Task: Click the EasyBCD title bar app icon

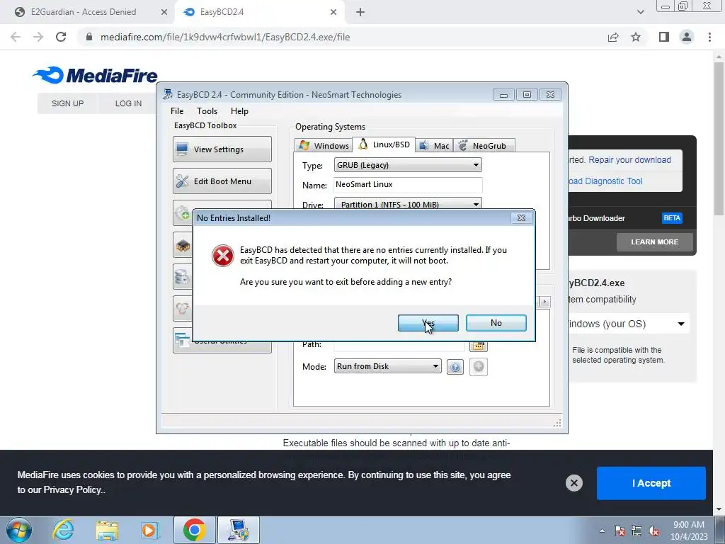Action: click(169, 94)
